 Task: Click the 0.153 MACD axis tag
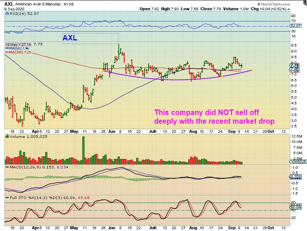coord(295,176)
